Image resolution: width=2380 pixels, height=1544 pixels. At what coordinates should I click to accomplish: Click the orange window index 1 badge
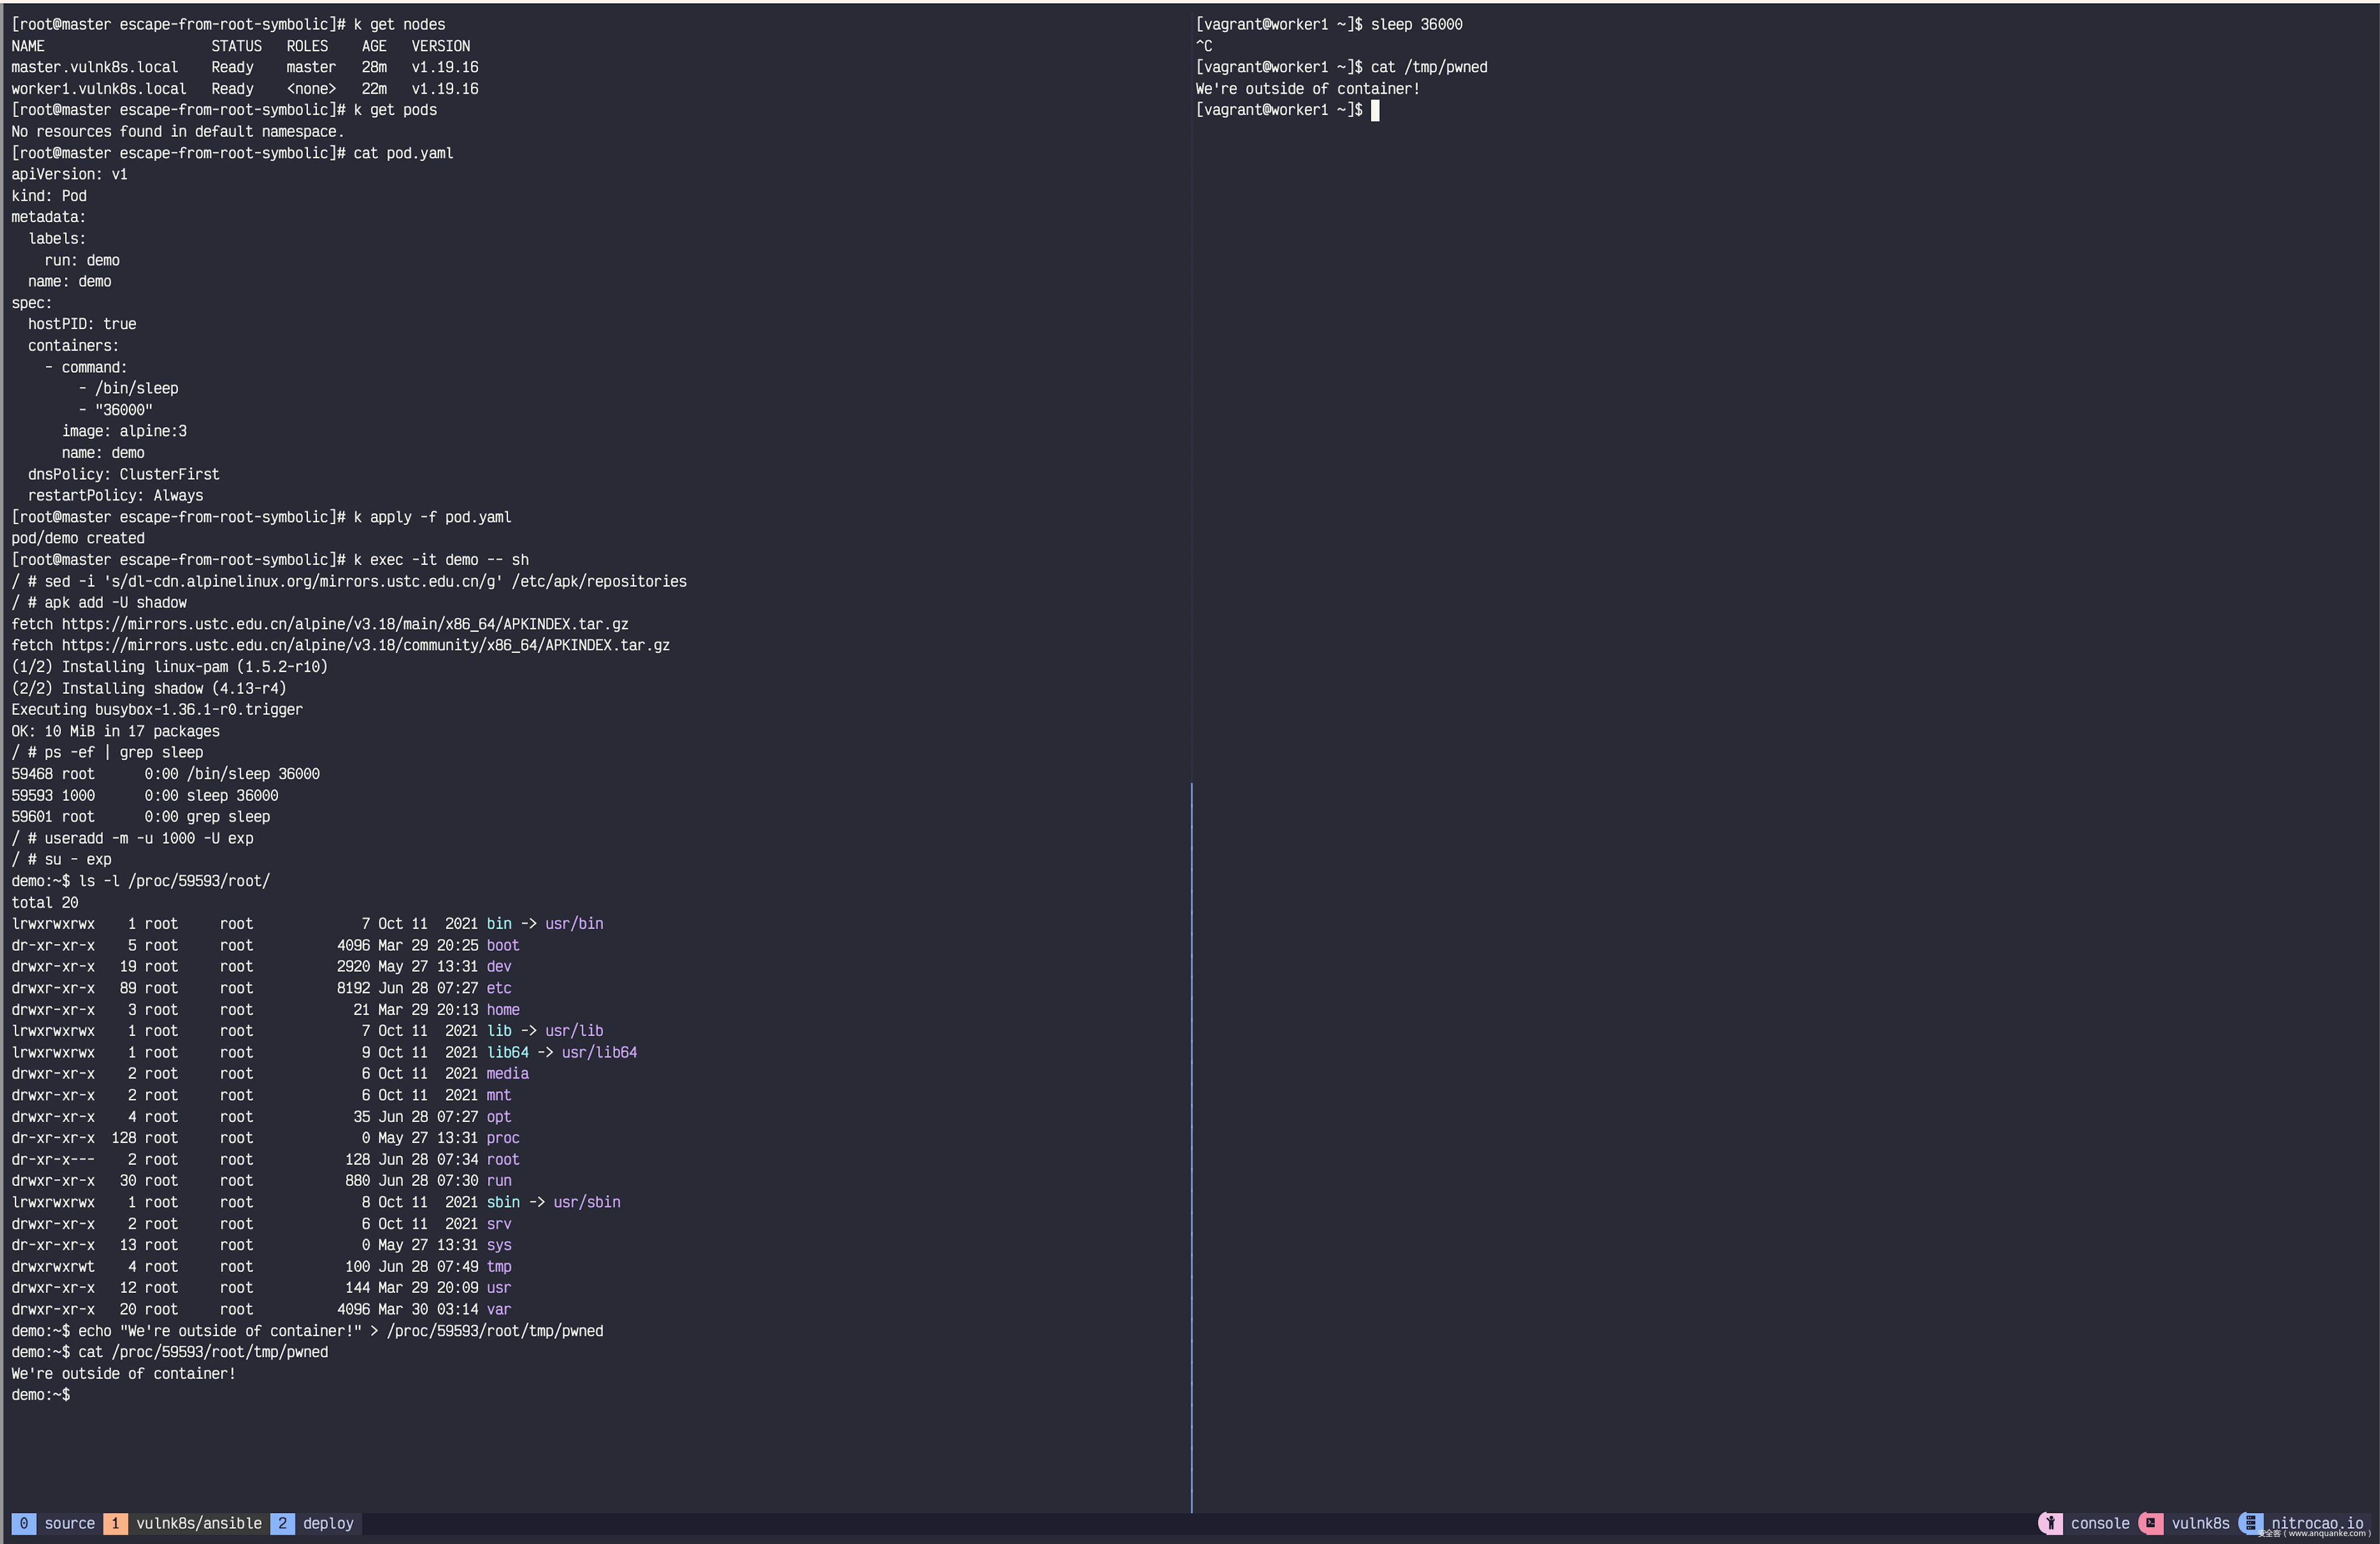pyautogui.click(x=115, y=1523)
